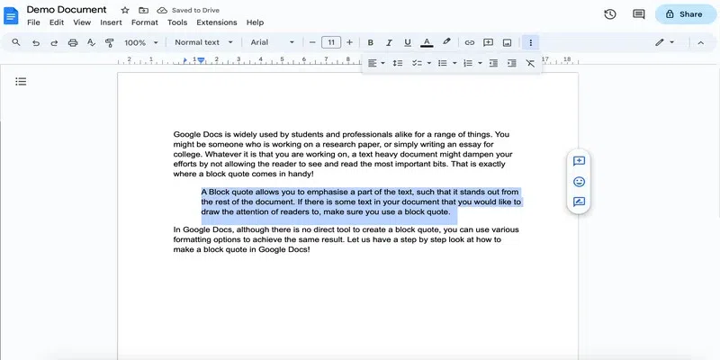Hide the menus with the chevron
720x360 pixels.
(701, 42)
